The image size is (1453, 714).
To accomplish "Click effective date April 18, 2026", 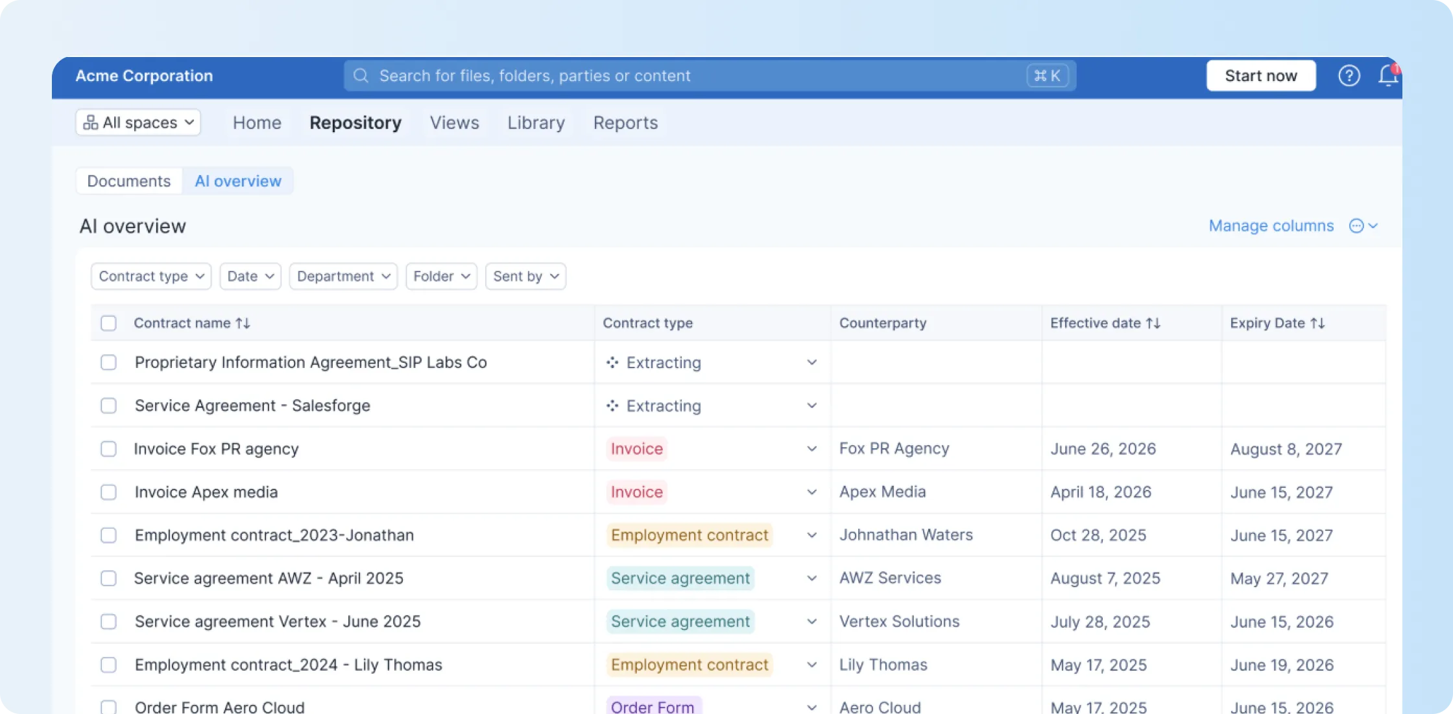I will pyautogui.click(x=1101, y=492).
